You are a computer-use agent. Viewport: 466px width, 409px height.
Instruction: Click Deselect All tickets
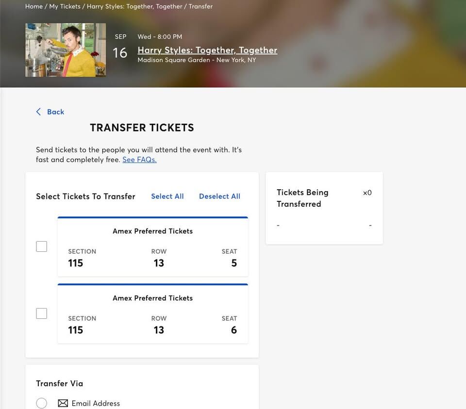[219, 196]
